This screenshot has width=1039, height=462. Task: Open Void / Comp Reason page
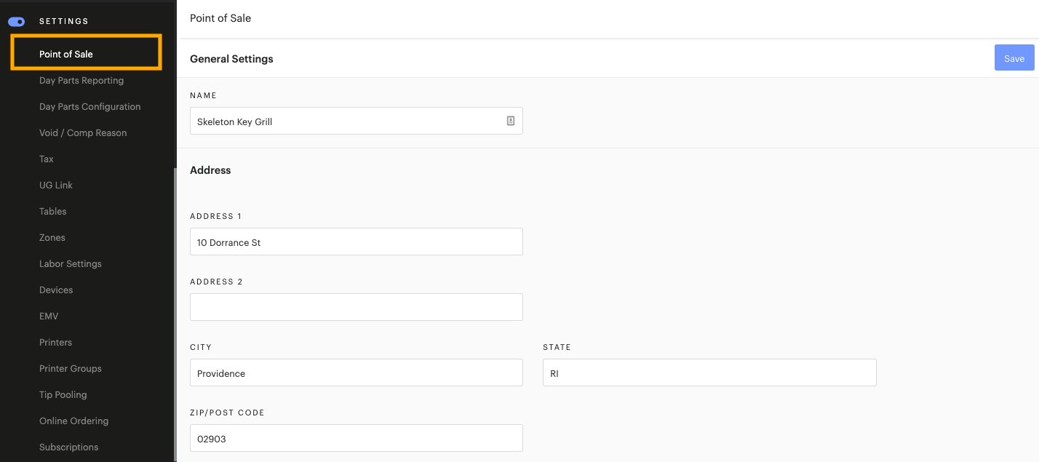point(83,133)
